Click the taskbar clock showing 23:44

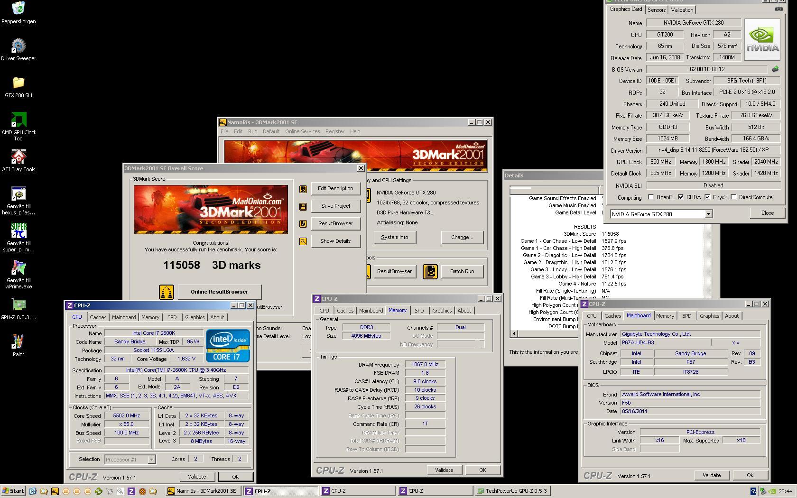point(785,491)
